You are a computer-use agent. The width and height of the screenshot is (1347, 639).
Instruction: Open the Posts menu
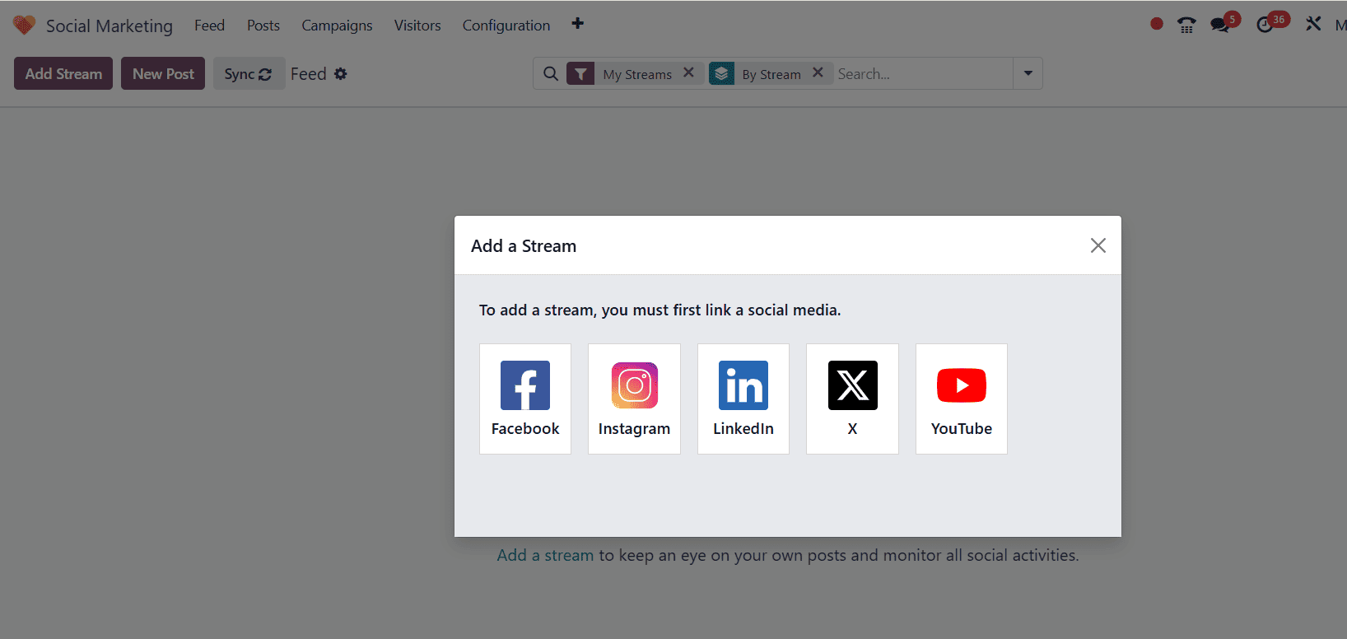pyautogui.click(x=263, y=26)
